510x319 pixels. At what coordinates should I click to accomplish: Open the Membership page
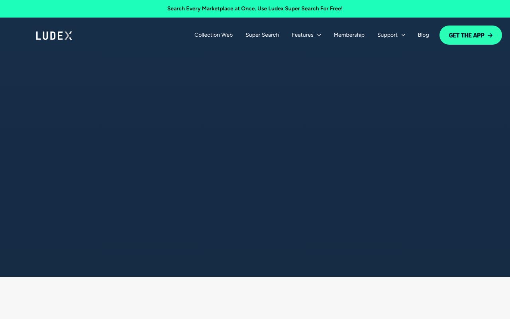[x=349, y=35]
